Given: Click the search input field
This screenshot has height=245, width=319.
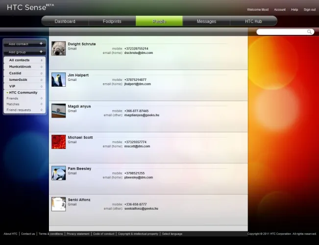Looking at the screenshot, I should click(282, 32).
